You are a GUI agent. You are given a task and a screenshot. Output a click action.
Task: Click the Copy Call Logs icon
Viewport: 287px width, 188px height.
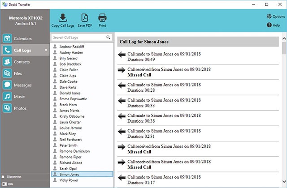coord(63,18)
